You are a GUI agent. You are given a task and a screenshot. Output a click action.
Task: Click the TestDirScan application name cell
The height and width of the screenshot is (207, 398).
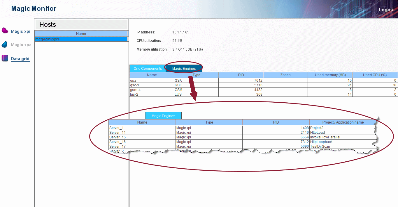[x=343, y=146]
